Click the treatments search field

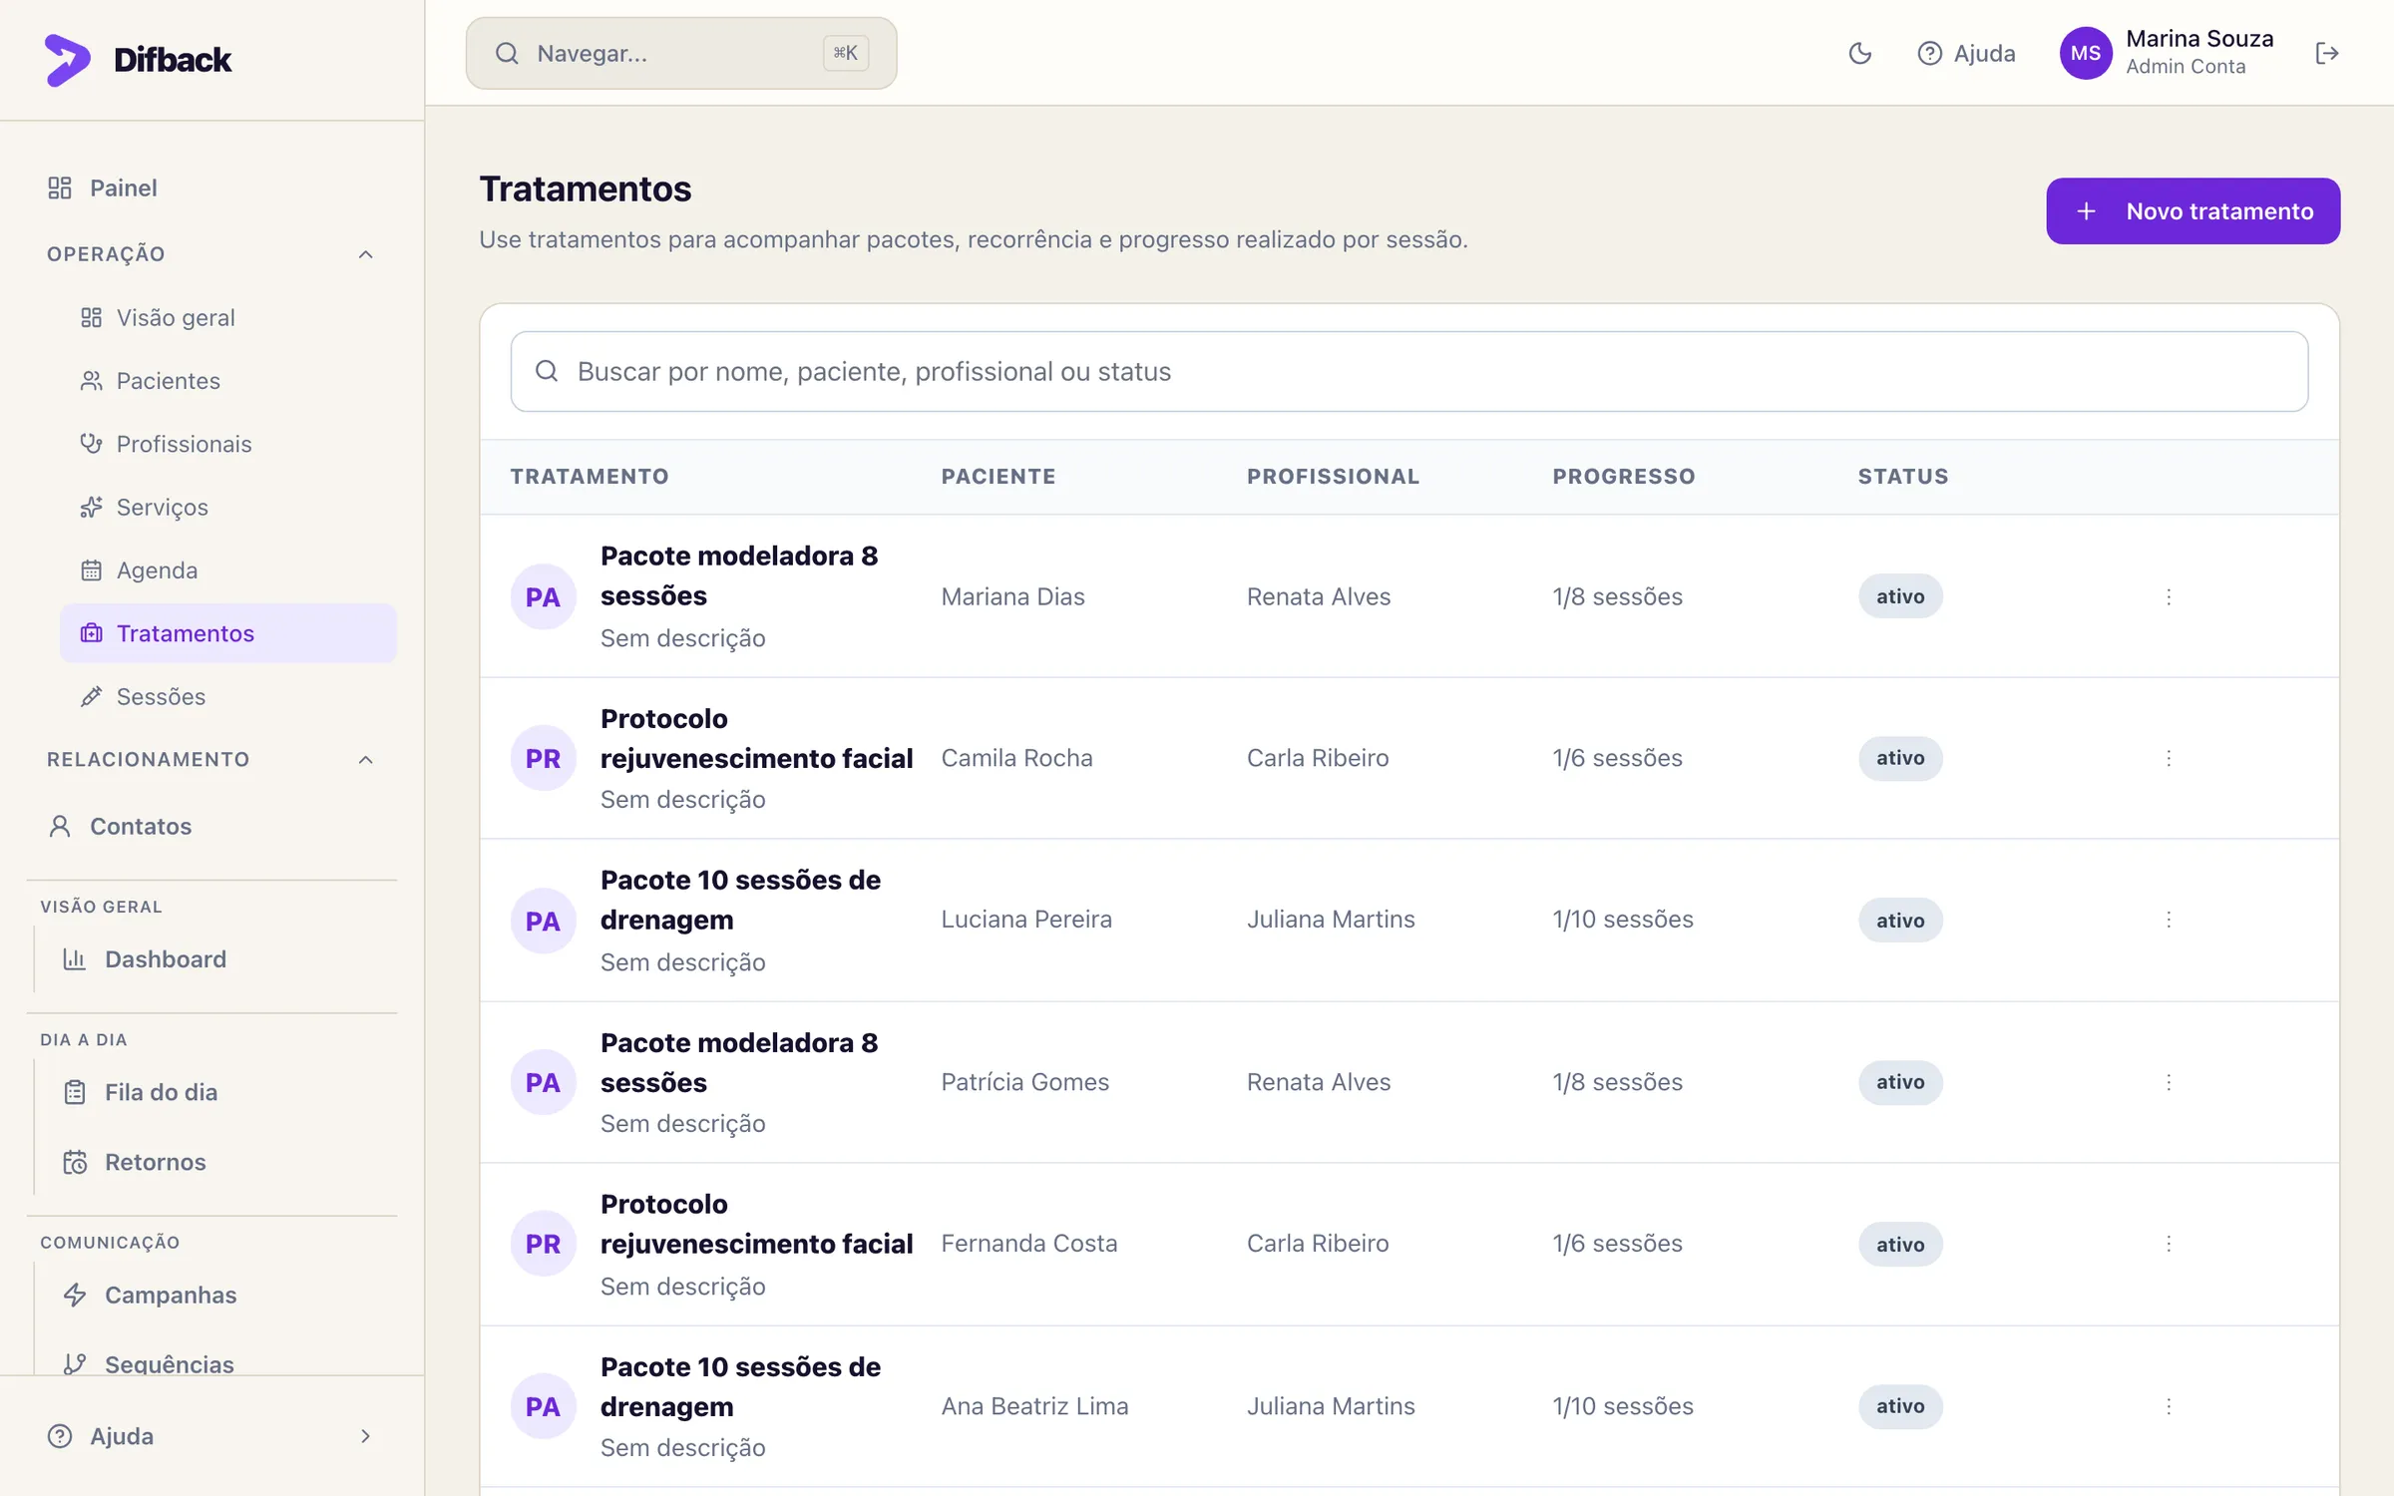[1408, 372]
